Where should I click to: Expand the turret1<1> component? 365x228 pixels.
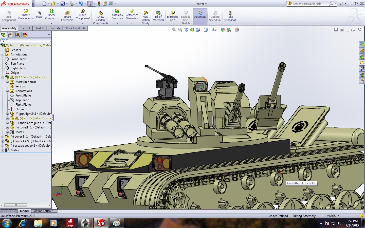coord(7,127)
